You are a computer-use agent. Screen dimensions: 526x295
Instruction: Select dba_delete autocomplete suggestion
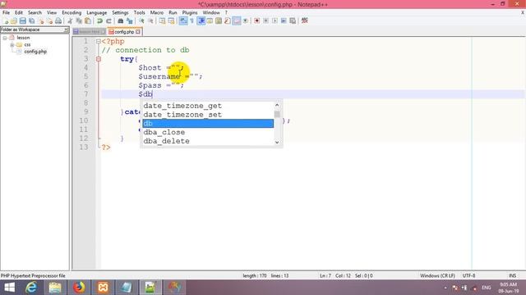[208, 141]
